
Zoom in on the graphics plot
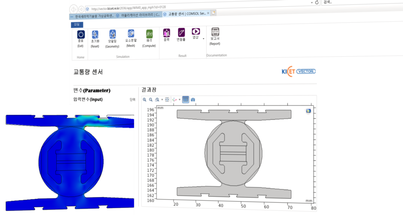point(145,100)
